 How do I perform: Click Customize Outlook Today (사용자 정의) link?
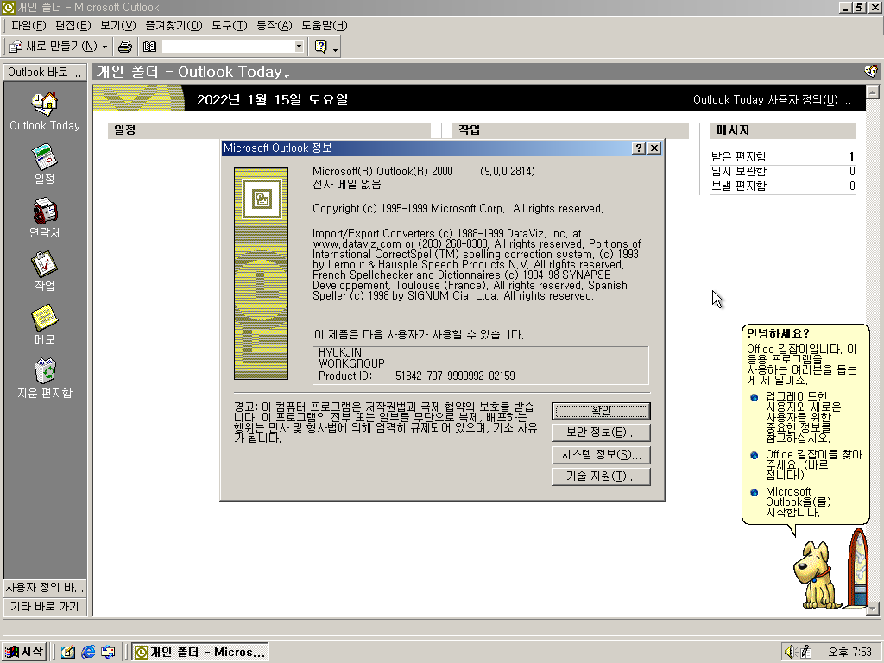click(772, 100)
